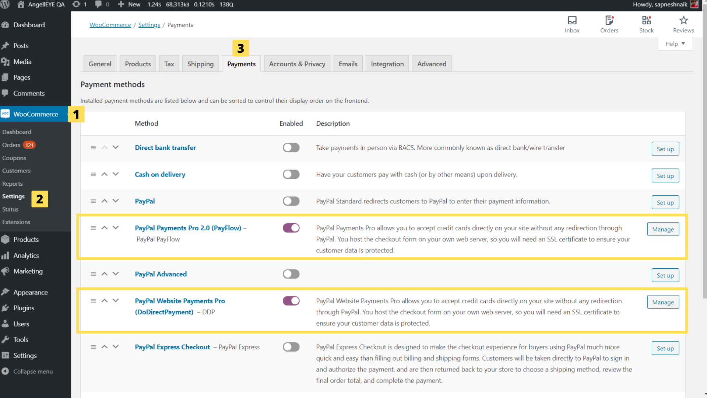Screen dimensions: 707x398
Task: Manage PayPal Website Payments Pro
Action: 663,302
